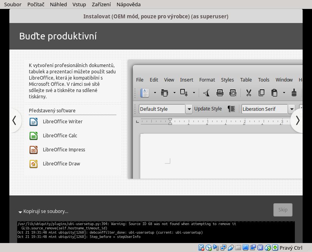312x252 pixels.
Task: Click Update Style in Writer preview
Action: pos(208,109)
